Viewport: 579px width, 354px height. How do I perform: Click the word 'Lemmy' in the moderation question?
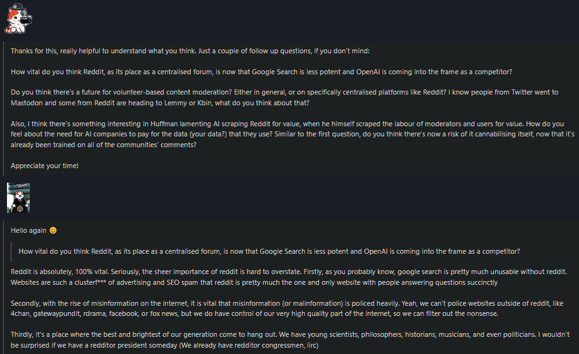(176, 103)
